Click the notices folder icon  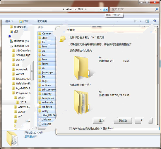[40, 85]
